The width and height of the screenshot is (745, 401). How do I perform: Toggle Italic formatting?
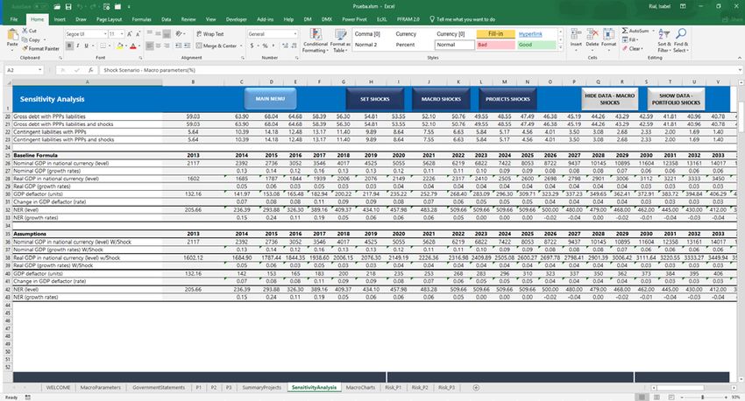pos(77,46)
